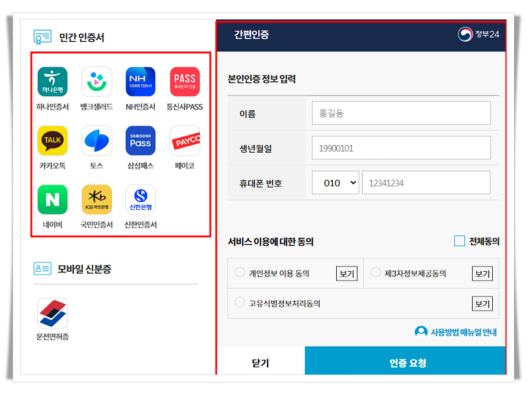Click the 모바일 신분증 heading text

coord(84,269)
